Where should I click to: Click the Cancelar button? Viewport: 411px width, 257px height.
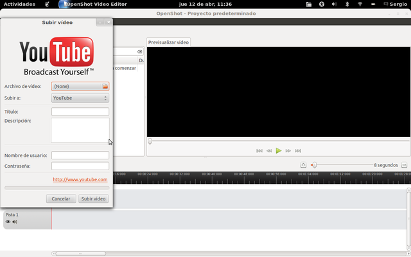click(61, 199)
